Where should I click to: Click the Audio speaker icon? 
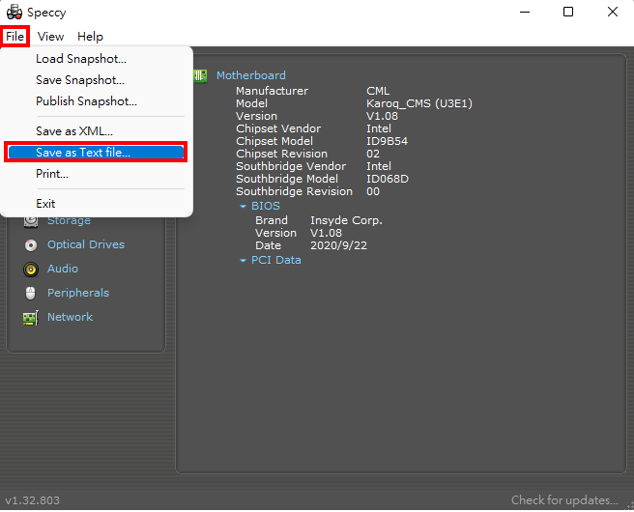click(x=31, y=270)
